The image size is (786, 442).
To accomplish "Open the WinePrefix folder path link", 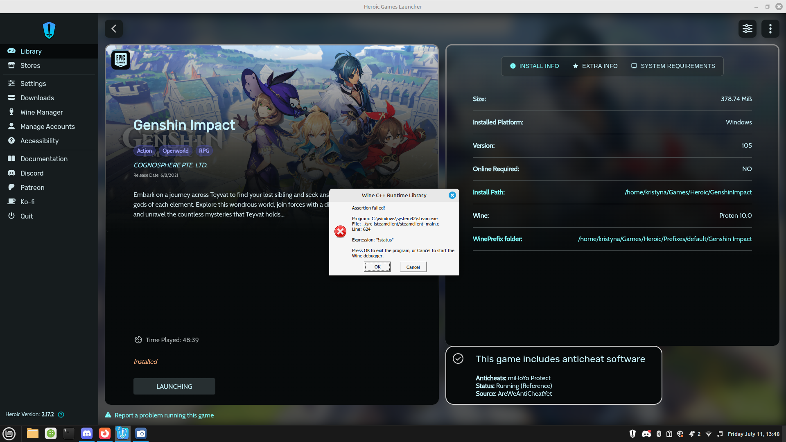I will [x=665, y=239].
